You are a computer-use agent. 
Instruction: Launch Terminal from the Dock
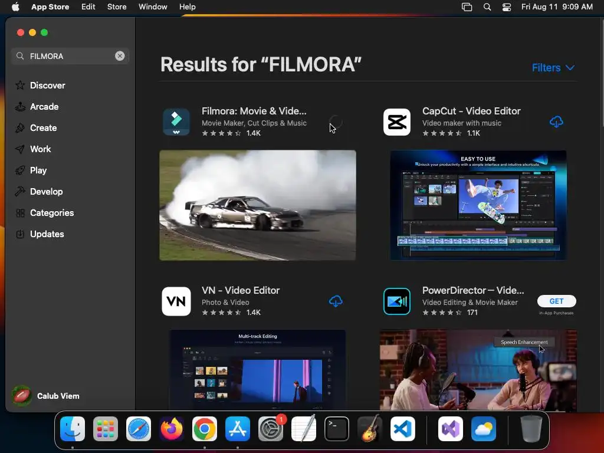coord(337,429)
